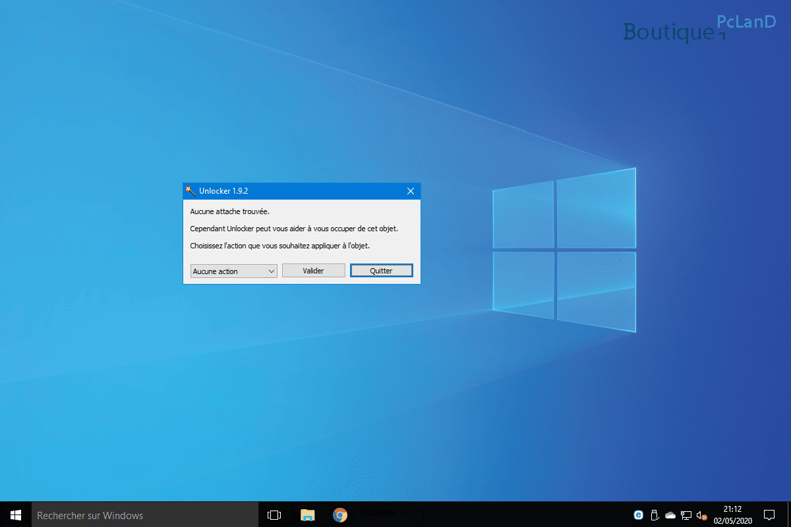Viewport: 791px width, 527px height.
Task: Click the Unlocker wand icon in title bar
Action: [190, 191]
